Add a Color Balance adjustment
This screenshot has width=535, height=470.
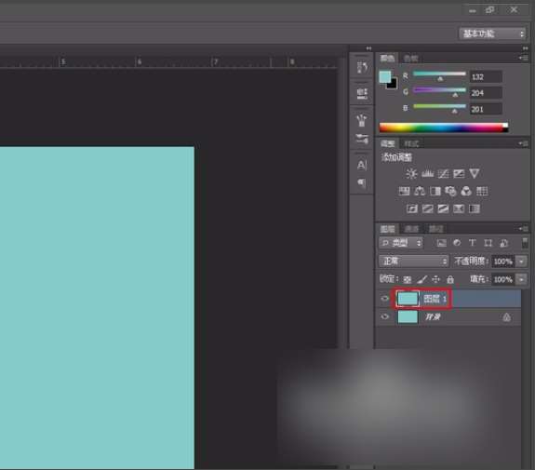pos(420,191)
